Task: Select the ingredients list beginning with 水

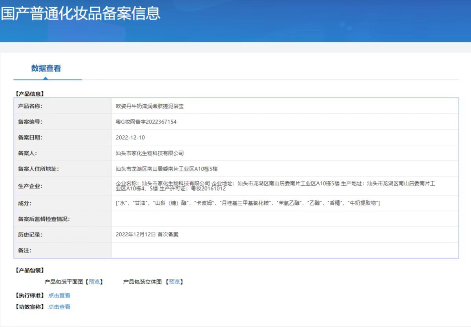Action: (248, 203)
